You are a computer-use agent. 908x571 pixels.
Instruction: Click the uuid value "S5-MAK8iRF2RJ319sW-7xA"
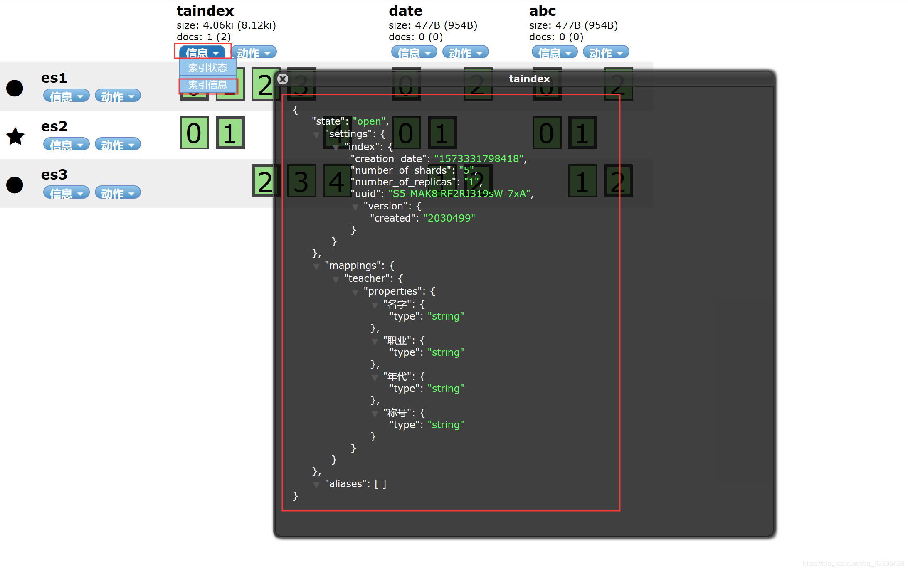click(459, 194)
